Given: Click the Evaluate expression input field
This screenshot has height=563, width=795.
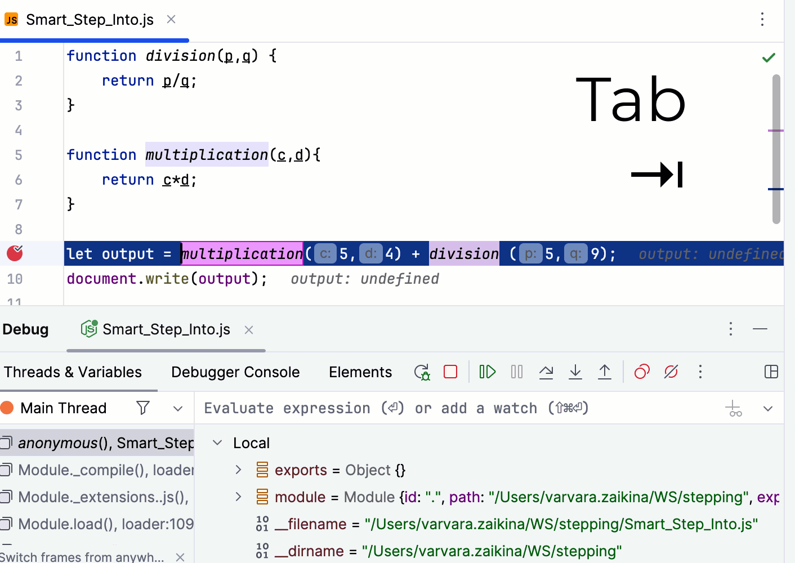Looking at the screenshot, I should click(394, 408).
